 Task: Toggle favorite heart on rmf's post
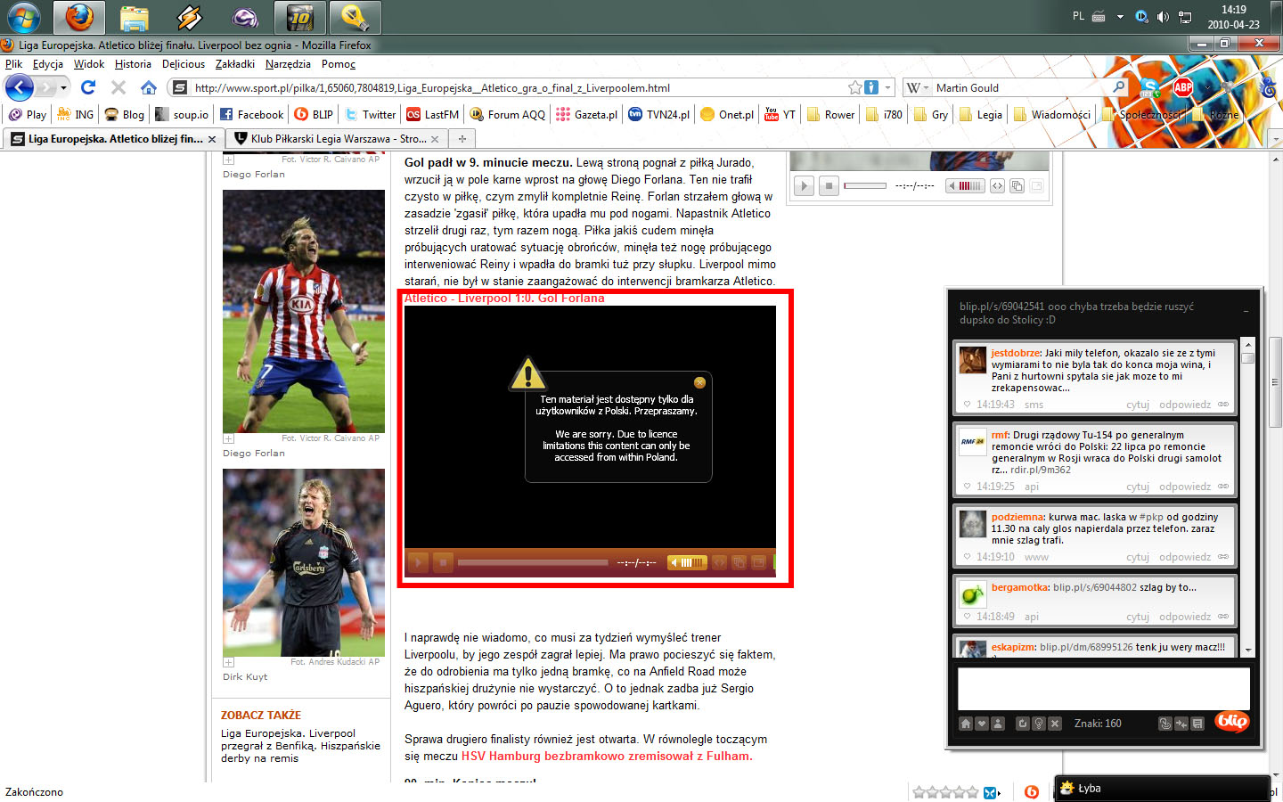tap(967, 487)
